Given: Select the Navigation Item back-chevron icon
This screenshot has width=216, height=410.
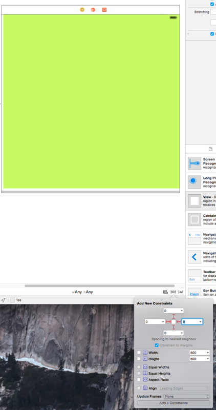Looking at the screenshot, I should coord(195,257).
